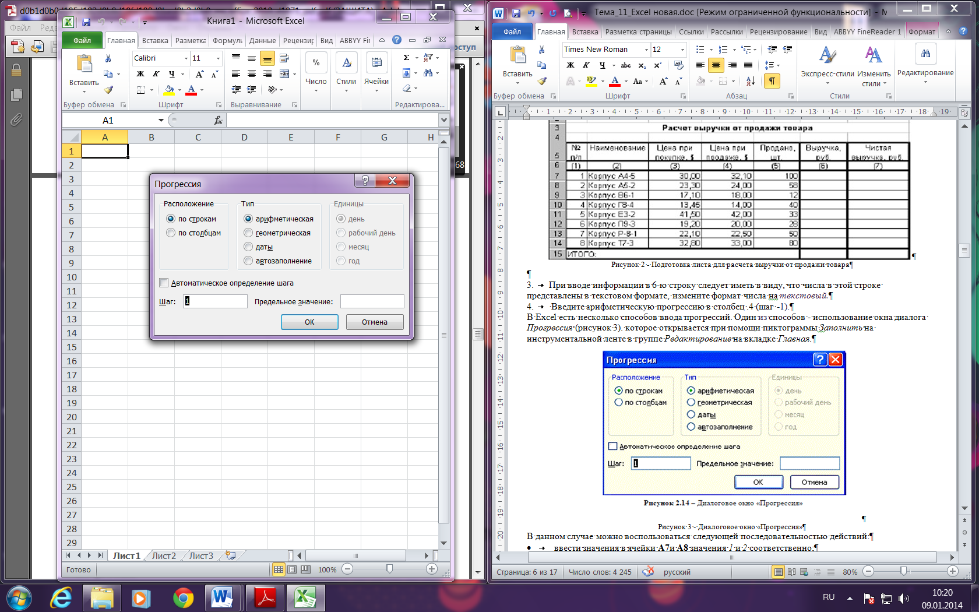Open the Файл tab in Excel
Screen dimensions: 979x612
82,40
